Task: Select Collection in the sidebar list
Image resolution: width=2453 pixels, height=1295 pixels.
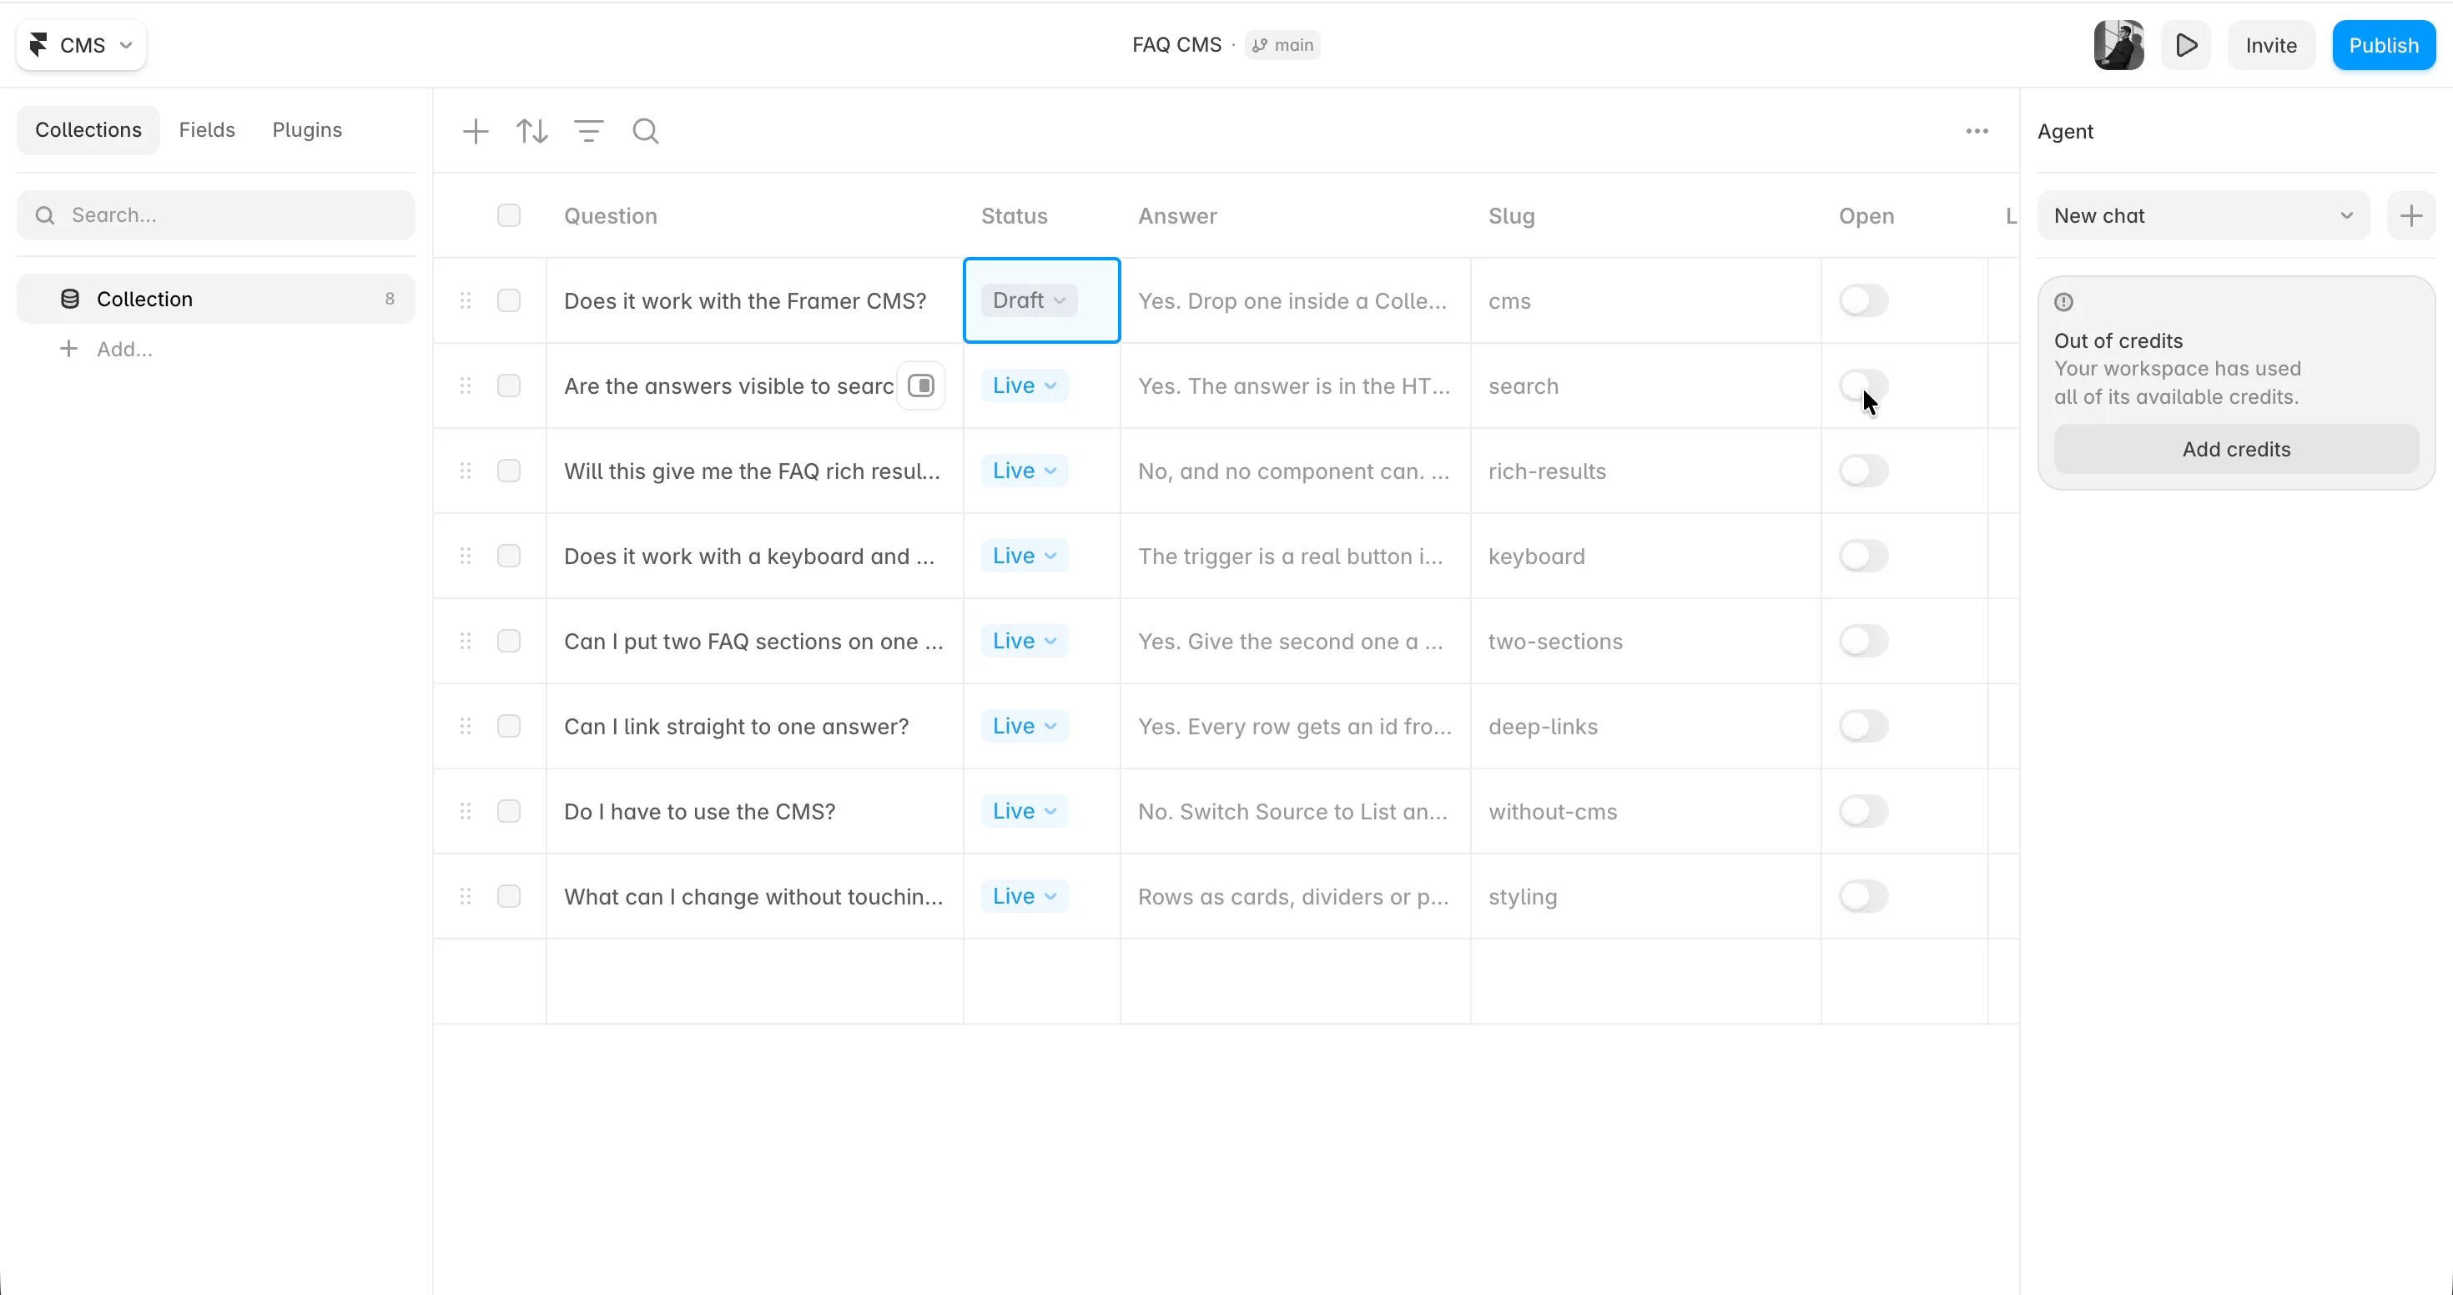Action: pyautogui.click(x=216, y=299)
